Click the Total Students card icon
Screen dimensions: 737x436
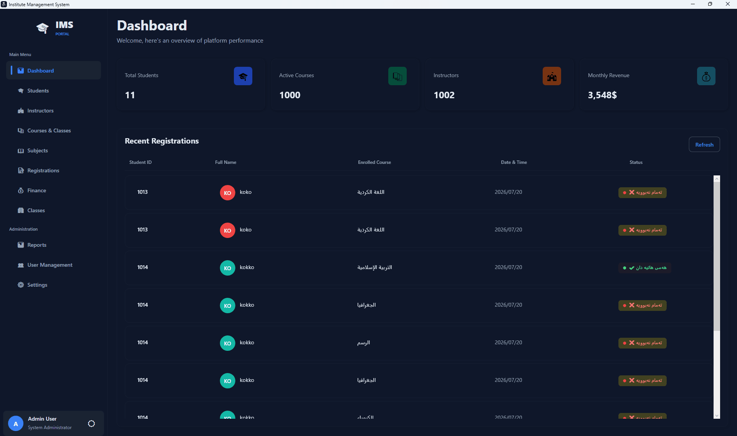[x=243, y=76]
